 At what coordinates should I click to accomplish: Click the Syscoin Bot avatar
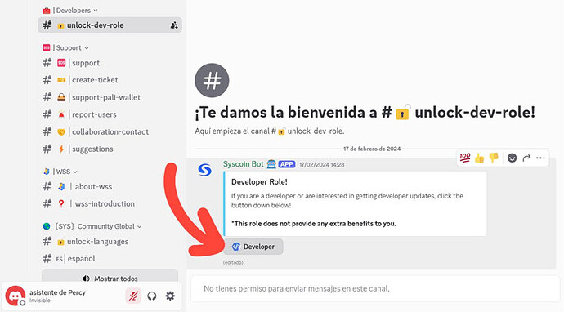pyautogui.click(x=205, y=170)
